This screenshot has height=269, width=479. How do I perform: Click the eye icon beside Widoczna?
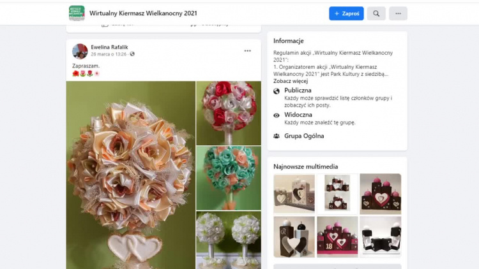tap(277, 115)
